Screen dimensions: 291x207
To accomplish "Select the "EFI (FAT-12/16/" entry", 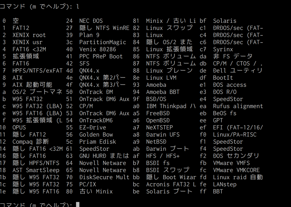I will 238,128.
